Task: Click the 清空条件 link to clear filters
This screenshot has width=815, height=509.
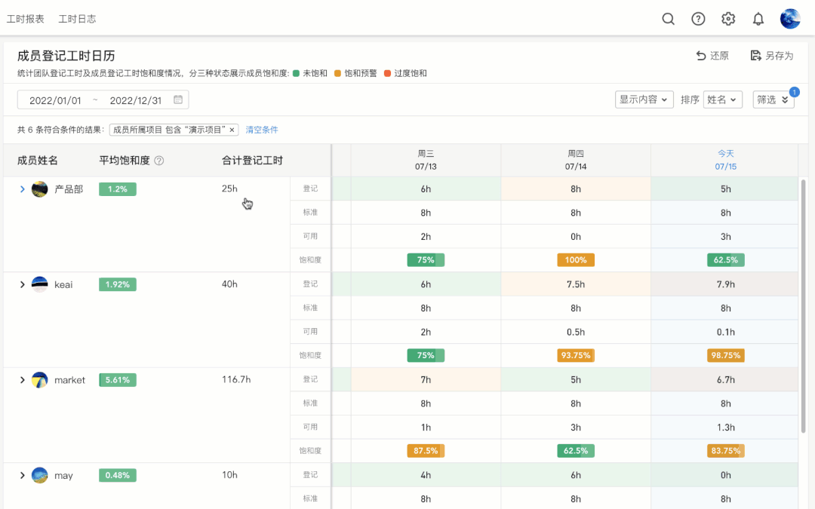Action: [x=261, y=129]
